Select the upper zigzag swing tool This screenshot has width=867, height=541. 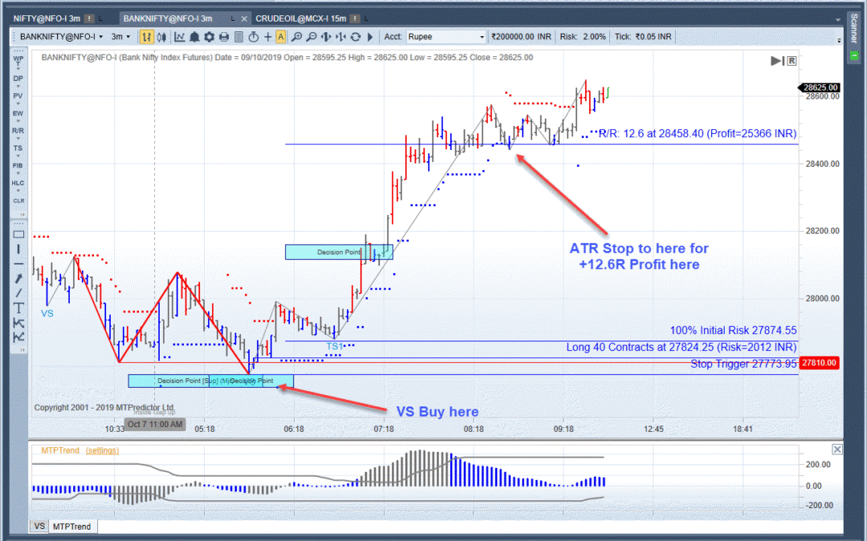click(x=18, y=322)
